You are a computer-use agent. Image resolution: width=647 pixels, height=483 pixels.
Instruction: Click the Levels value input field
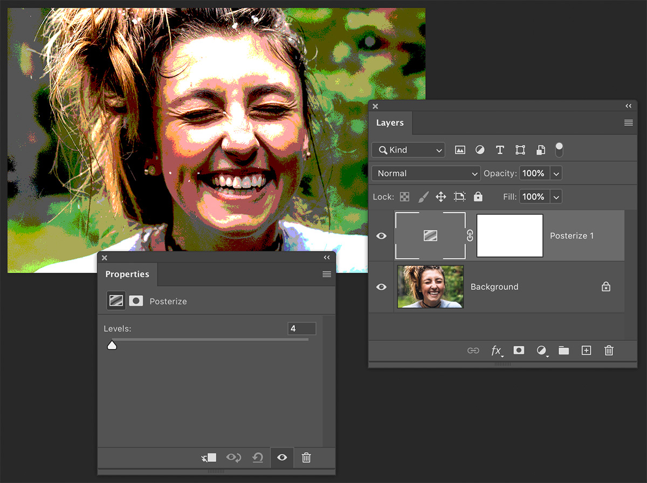301,328
